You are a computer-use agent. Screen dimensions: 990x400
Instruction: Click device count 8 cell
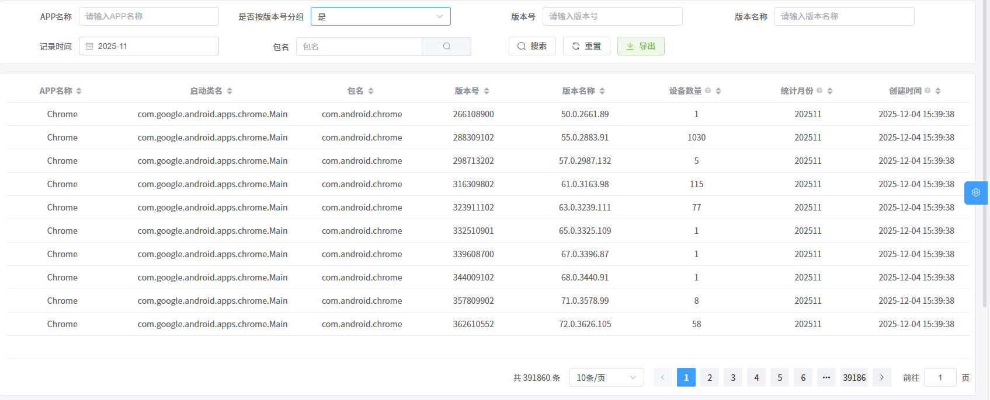click(697, 301)
